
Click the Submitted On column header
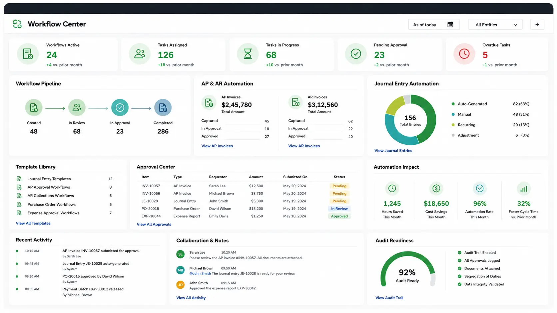tap(295, 177)
